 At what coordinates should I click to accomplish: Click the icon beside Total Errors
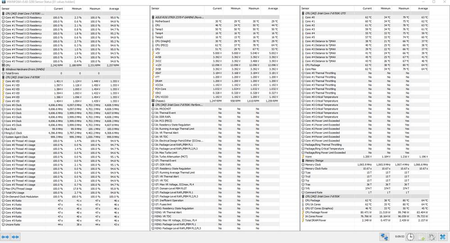pyautogui.click(x=3, y=73)
